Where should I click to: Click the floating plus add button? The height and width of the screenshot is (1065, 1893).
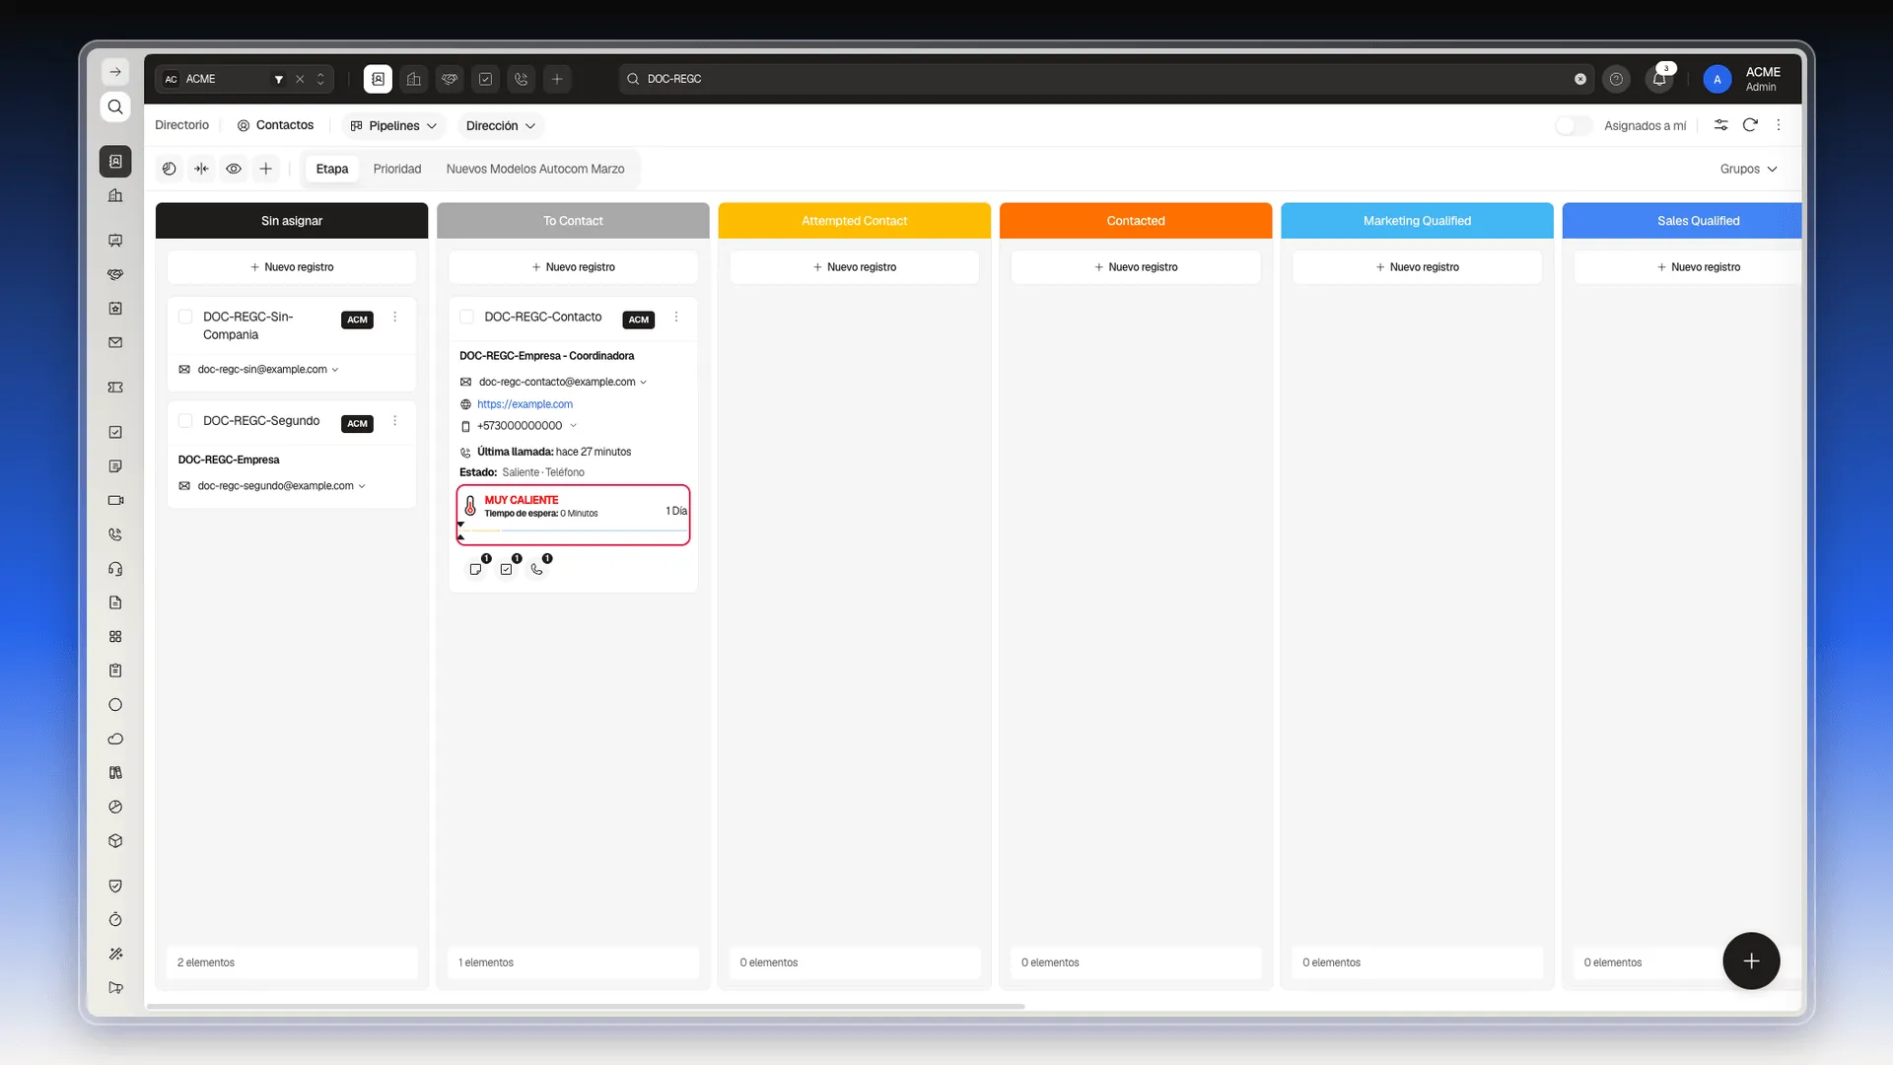coord(1751,960)
